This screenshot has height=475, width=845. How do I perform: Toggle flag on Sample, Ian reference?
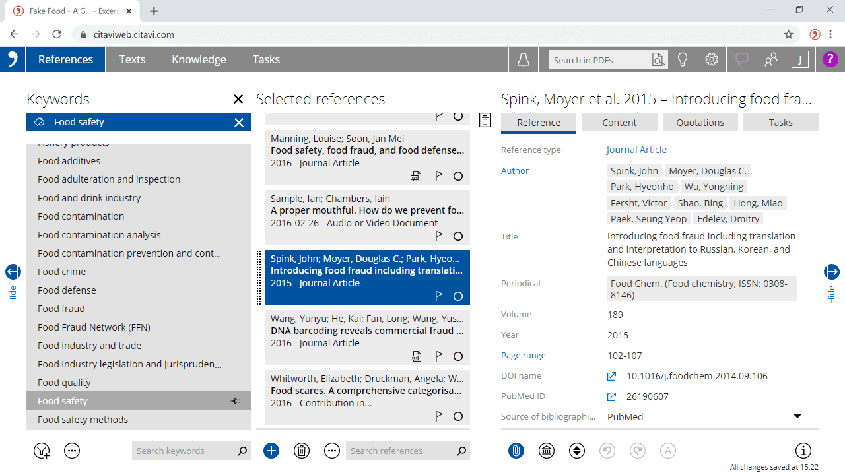tap(438, 236)
